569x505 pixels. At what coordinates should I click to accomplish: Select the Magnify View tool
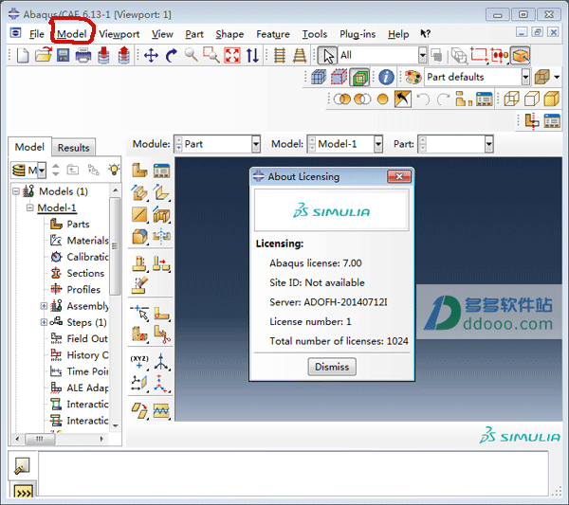point(192,55)
